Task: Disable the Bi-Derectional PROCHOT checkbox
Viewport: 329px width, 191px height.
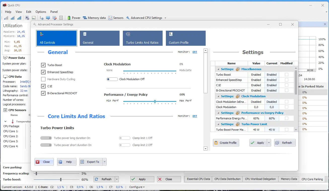Action: (43, 93)
